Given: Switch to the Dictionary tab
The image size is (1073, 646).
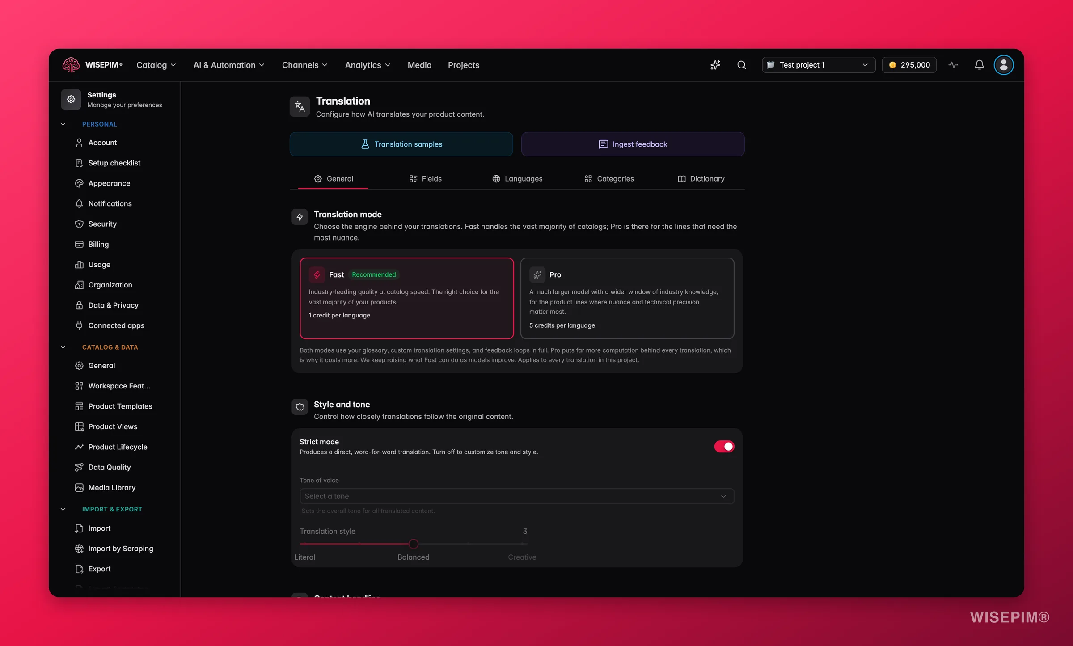Looking at the screenshot, I should (701, 179).
